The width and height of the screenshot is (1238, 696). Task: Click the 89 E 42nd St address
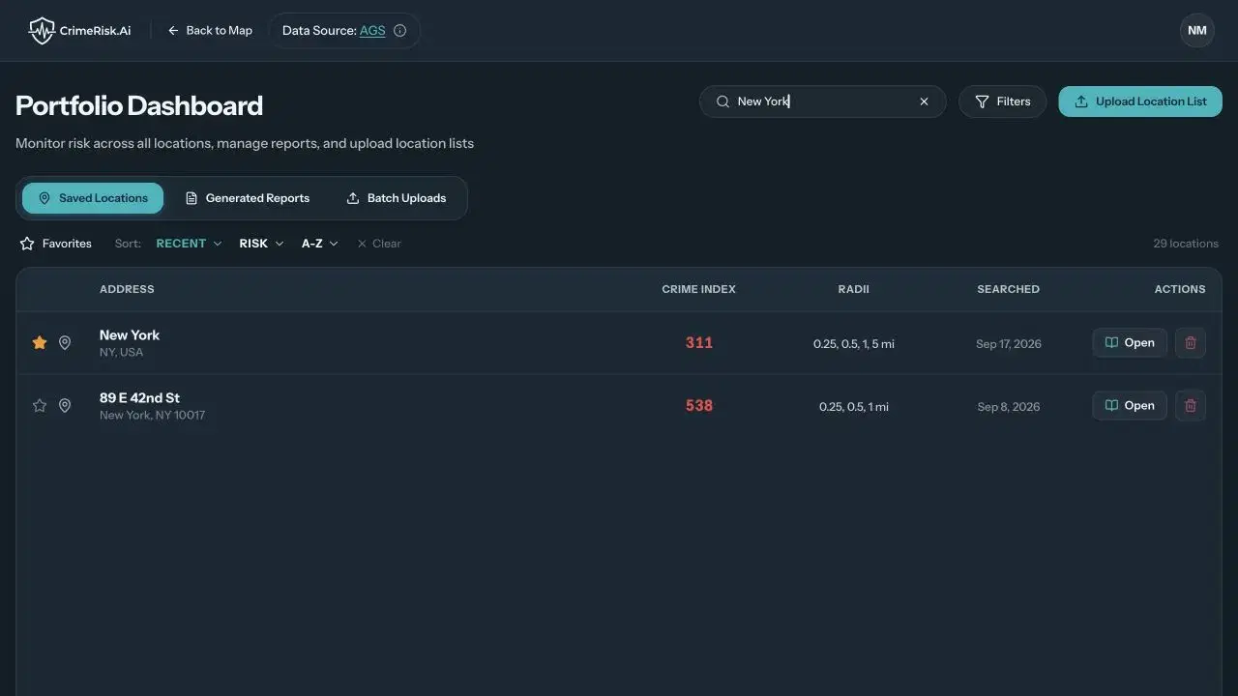(139, 398)
